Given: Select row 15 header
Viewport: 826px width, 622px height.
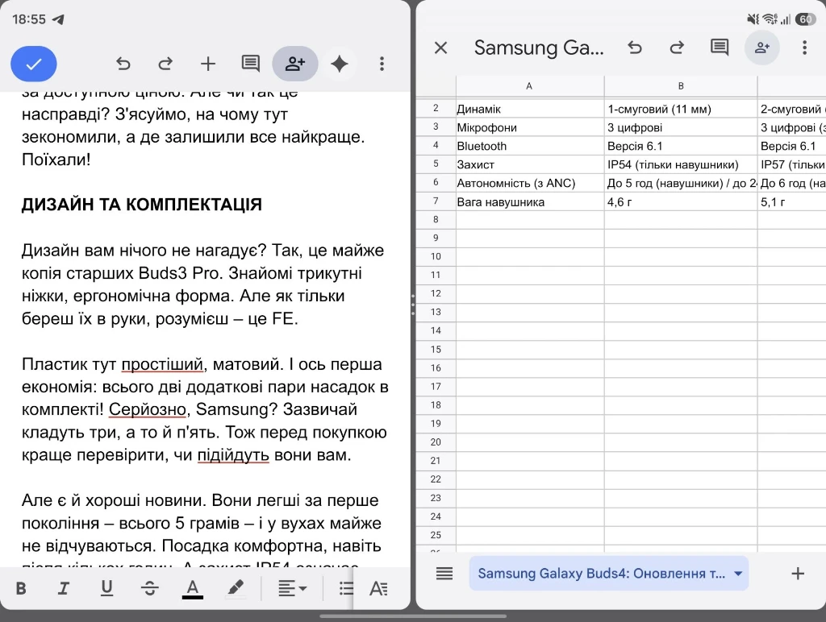Looking at the screenshot, I should point(436,350).
